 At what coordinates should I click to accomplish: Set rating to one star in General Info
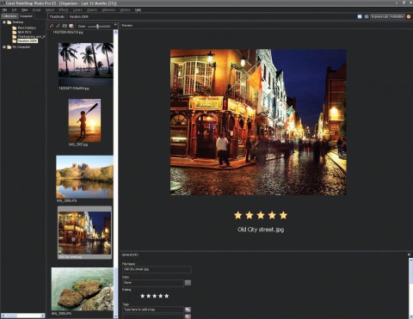pos(143,296)
